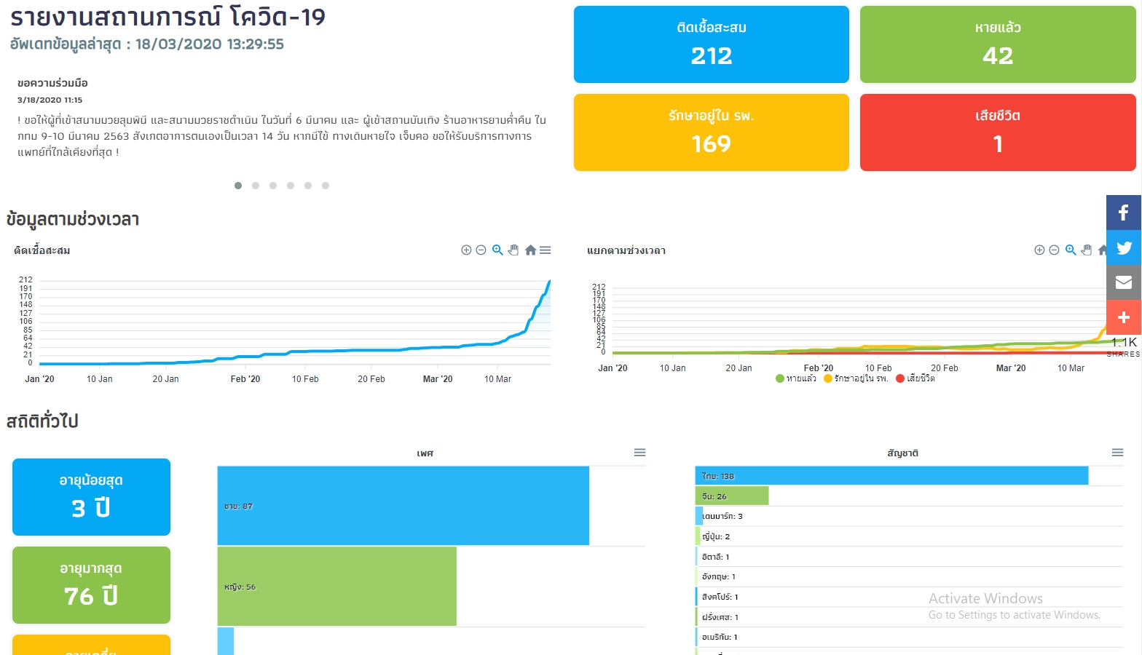Click the รักษาอยู่ใน รพ. 169 yellow card

712,132
